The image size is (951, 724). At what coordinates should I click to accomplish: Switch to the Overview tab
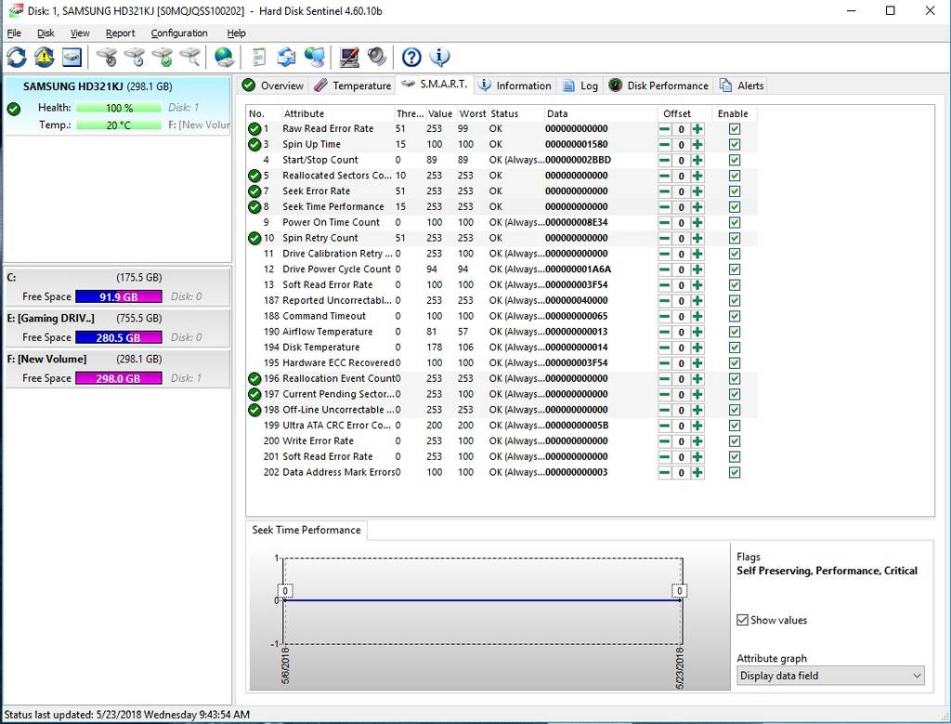pyautogui.click(x=274, y=86)
